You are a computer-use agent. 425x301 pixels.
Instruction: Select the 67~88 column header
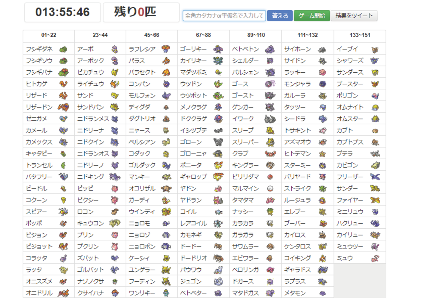coord(203,35)
